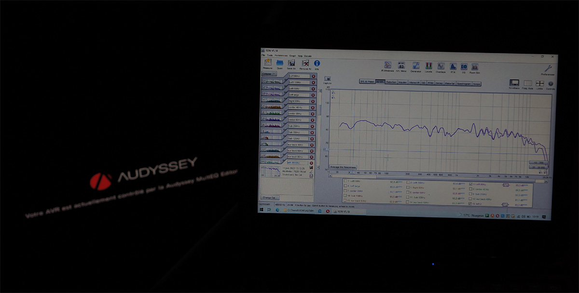The image size is (579, 293).
Task: Click the Remove All icon
Action: pyautogui.click(x=305, y=63)
